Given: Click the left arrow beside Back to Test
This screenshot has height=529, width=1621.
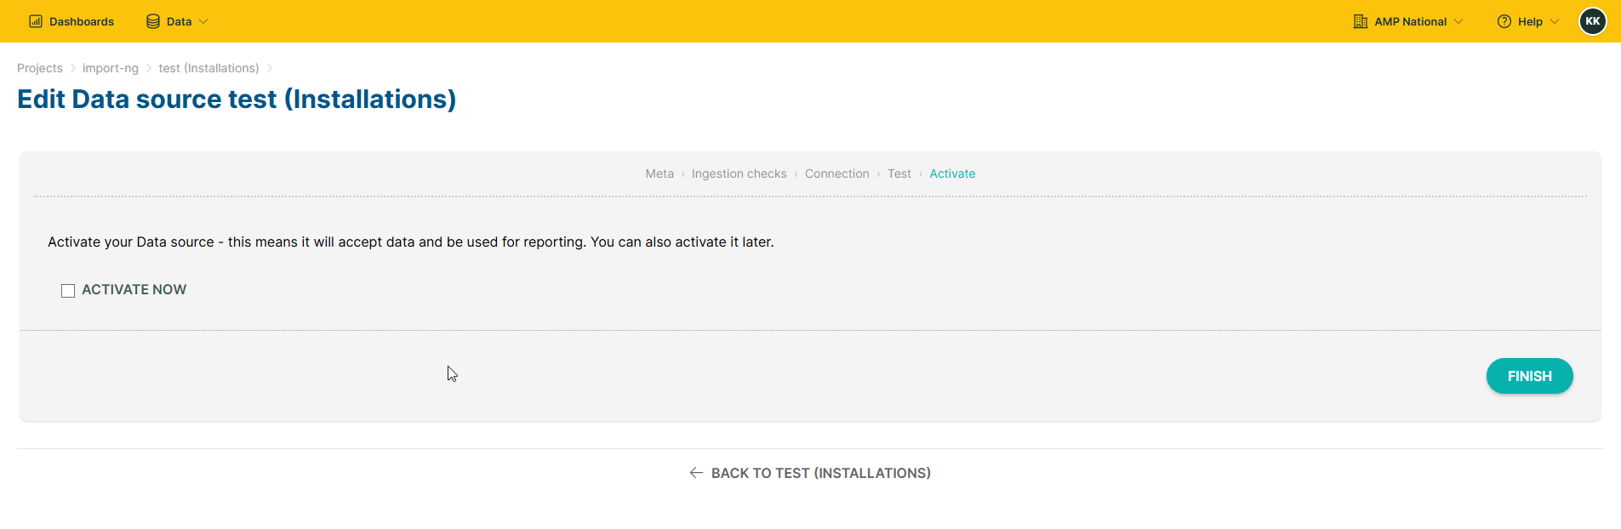Looking at the screenshot, I should tap(696, 473).
